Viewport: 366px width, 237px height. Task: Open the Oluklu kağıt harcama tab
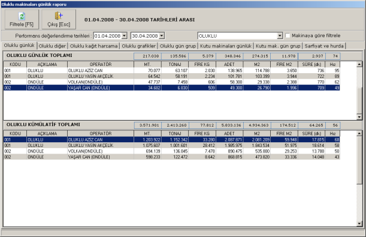(x=93, y=46)
